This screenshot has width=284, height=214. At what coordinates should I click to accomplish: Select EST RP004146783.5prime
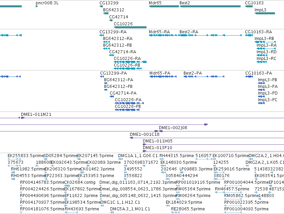[x=21, y=186]
